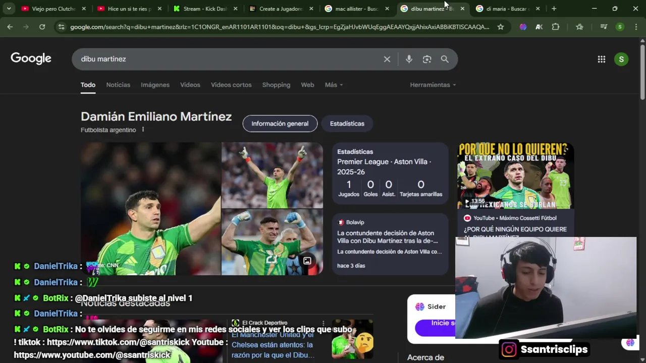Image resolution: width=646 pixels, height=363 pixels.
Task: Open the Google account avatar S
Action: click(621, 59)
